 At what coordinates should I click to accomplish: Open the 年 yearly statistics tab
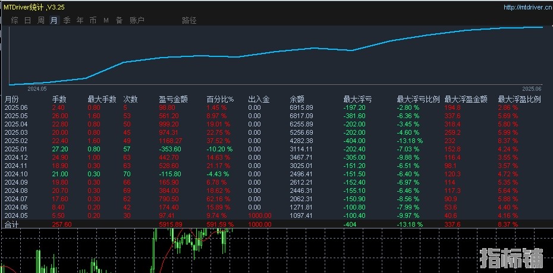click(x=80, y=20)
